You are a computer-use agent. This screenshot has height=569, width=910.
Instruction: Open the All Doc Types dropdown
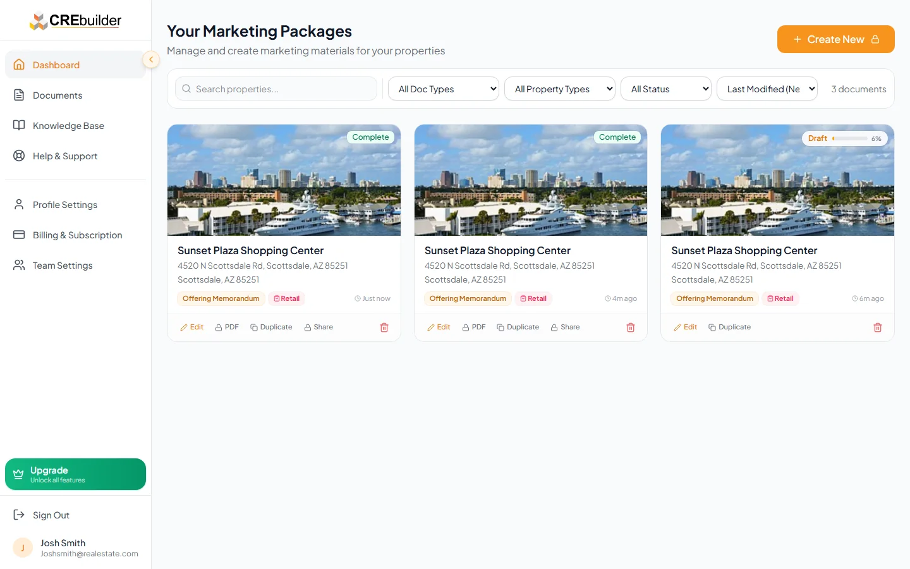click(x=444, y=89)
